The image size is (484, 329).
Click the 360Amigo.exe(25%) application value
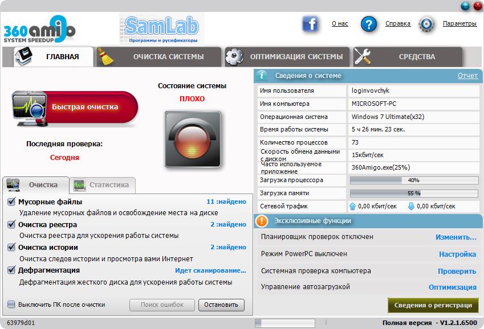tap(381, 167)
